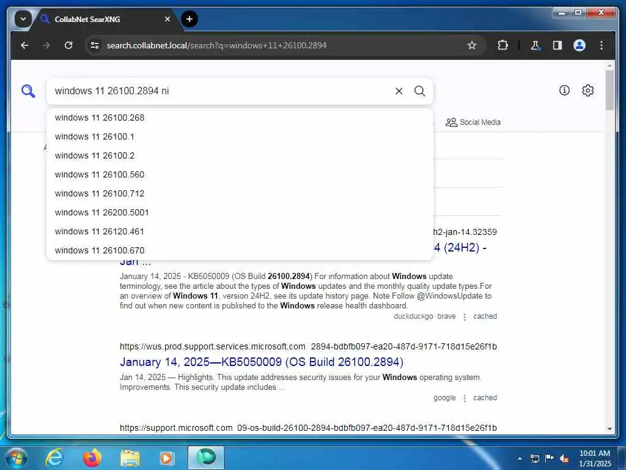Click the page vertical scrollbar thumb
This screenshot has height=470, width=626.
click(x=609, y=91)
